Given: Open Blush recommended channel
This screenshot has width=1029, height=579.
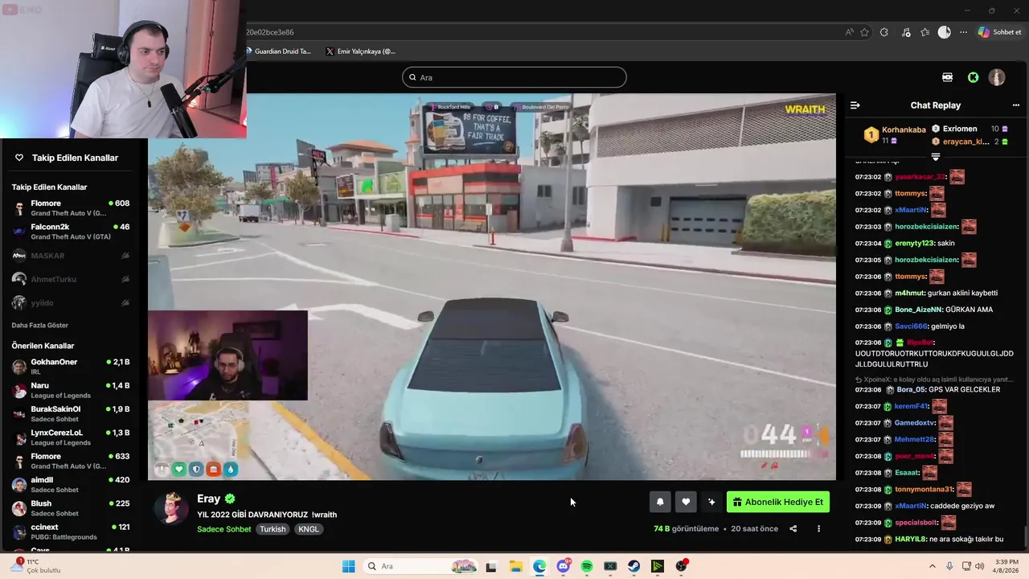Looking at the screenshot, I should click(71, 508).
